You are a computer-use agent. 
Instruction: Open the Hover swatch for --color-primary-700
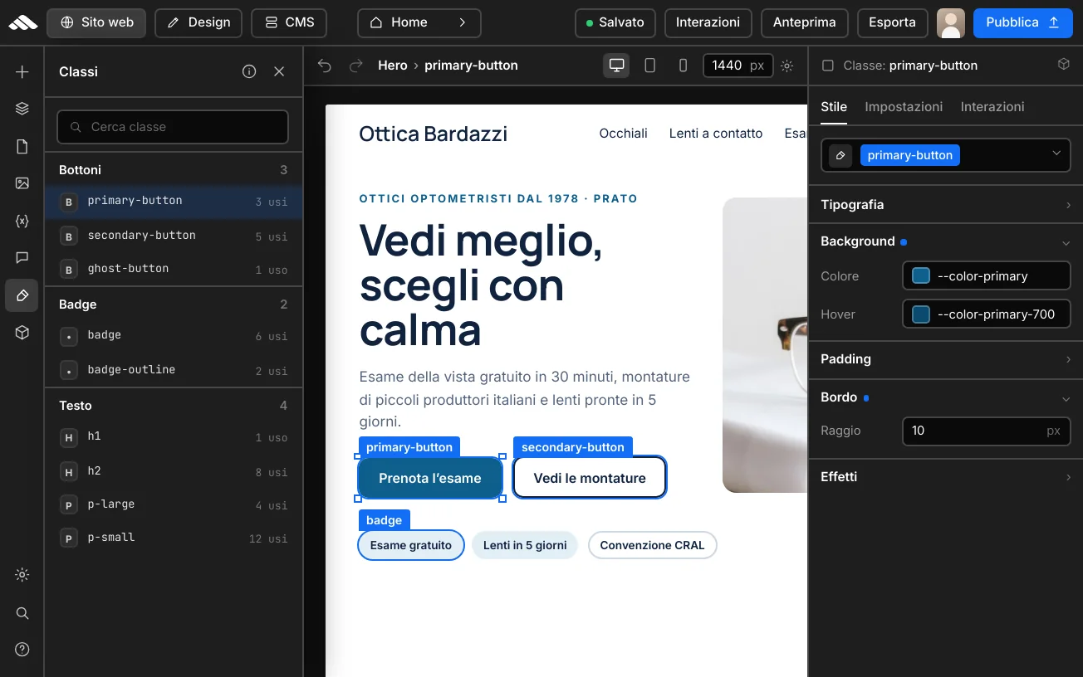(921, 314)
